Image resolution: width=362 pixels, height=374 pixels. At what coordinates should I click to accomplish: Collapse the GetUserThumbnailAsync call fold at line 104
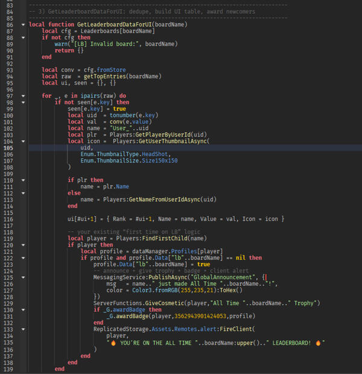pos(23,141)
